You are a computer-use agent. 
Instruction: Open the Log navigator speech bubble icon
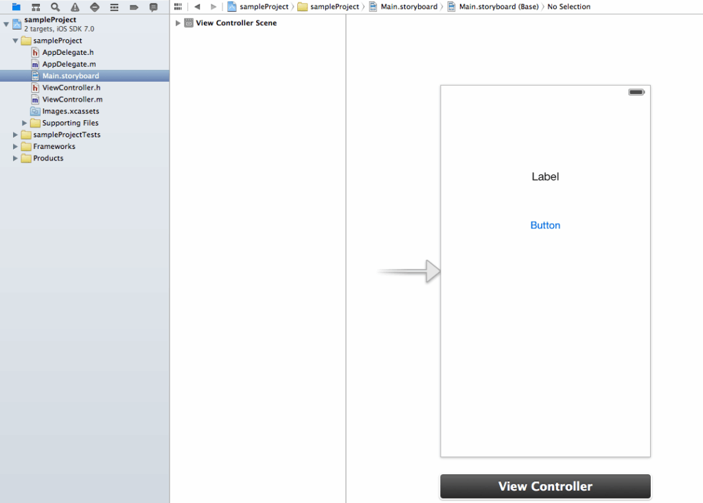(x=152, y=7)
